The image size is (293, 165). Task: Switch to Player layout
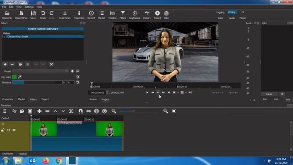point(243,18)
